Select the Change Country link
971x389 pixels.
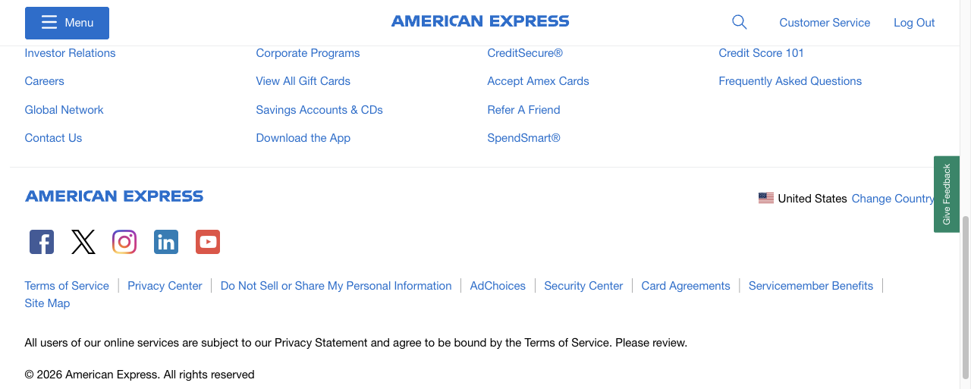[892, 199]
